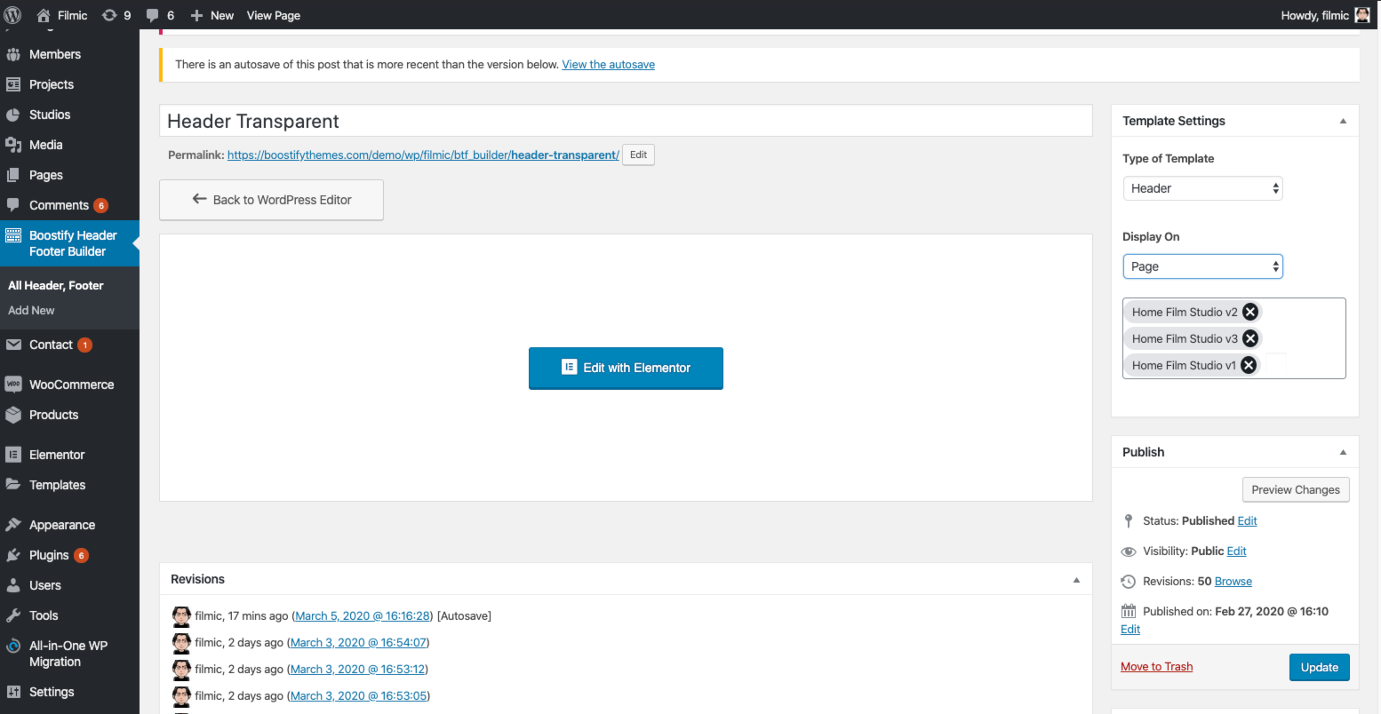
Task: Click the WordPress logo icon in admin bar
Action: coord(12,15)
